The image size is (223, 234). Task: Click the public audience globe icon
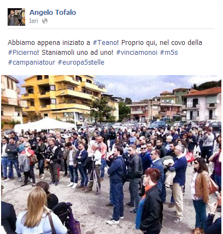[x=45, y=21]
